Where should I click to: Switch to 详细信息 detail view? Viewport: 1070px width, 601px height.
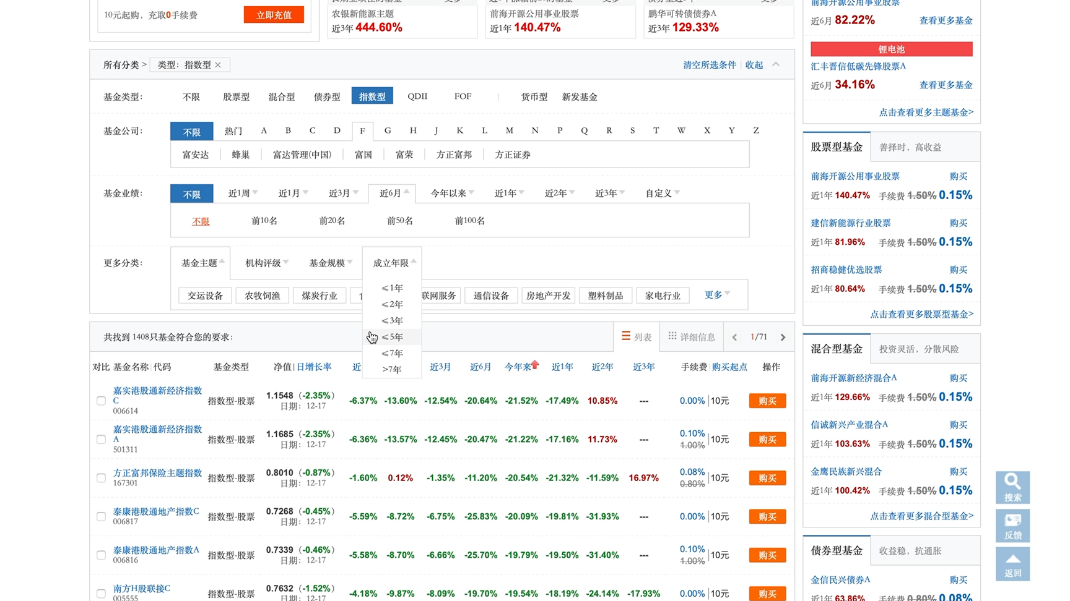692,337
